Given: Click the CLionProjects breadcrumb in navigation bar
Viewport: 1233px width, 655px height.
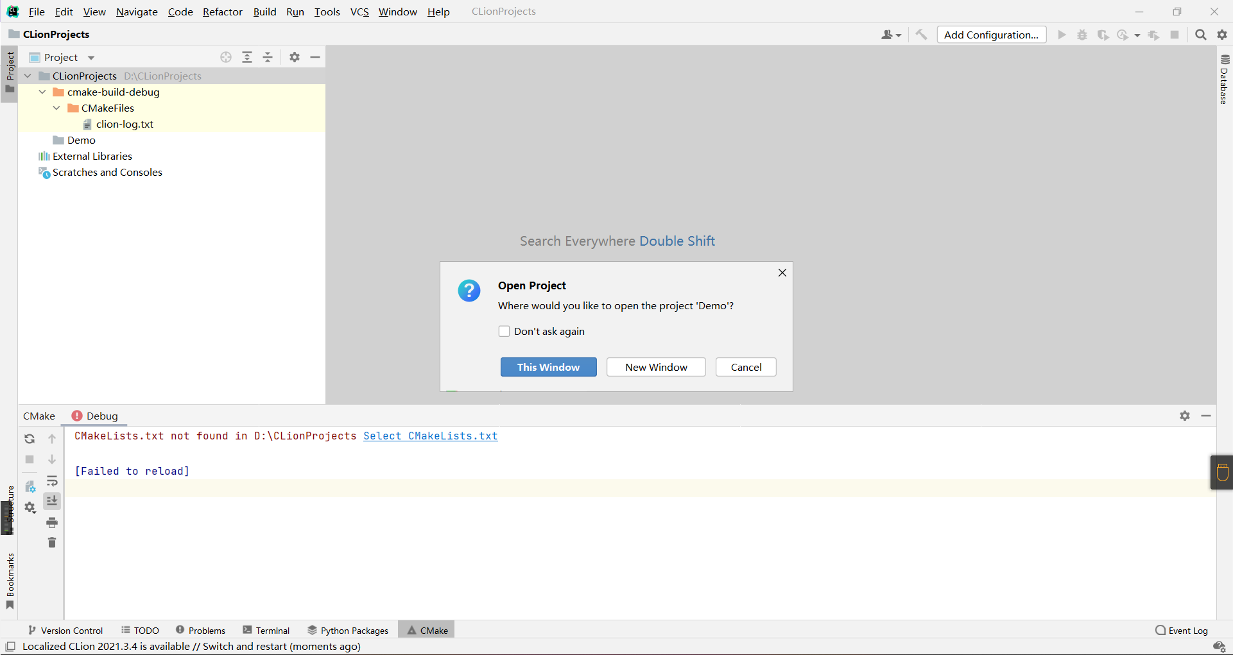Looking at the screenshot, I should click(56, 34).
